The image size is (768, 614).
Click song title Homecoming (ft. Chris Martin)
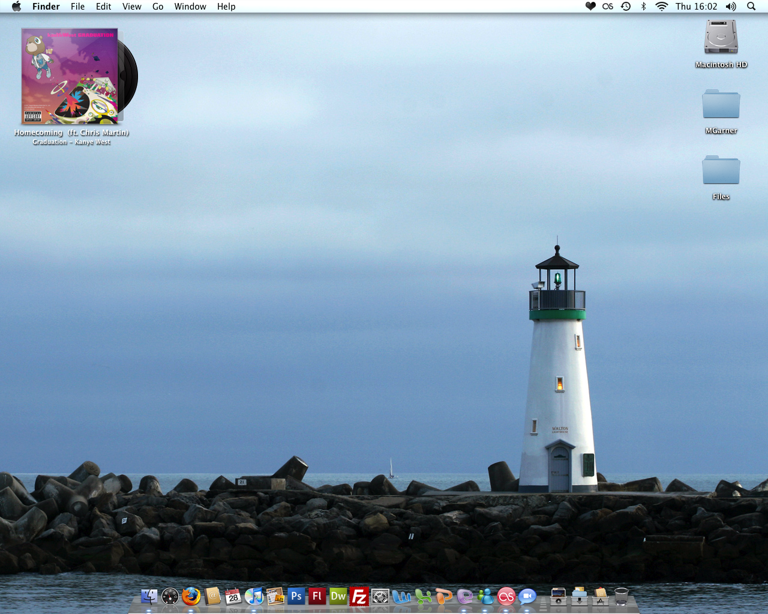click(71, 133)
